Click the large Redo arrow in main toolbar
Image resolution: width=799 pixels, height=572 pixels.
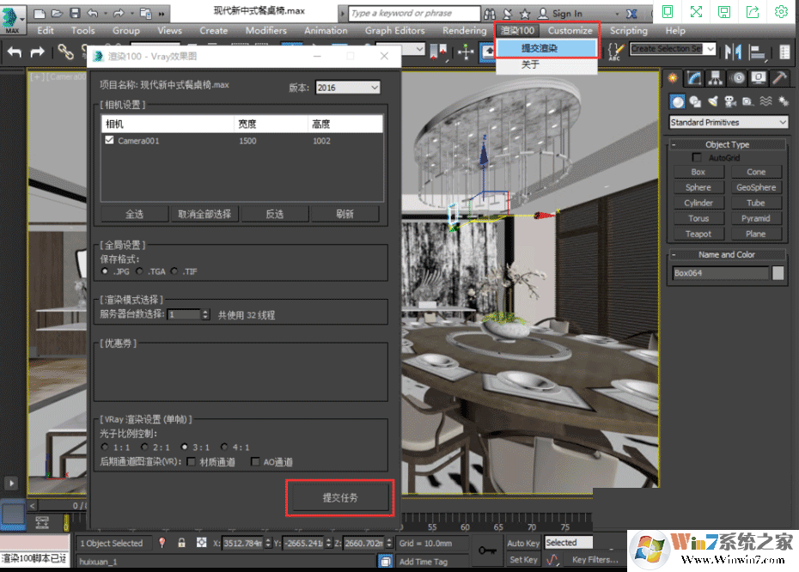pyautogui.click(x=38, y=52)
